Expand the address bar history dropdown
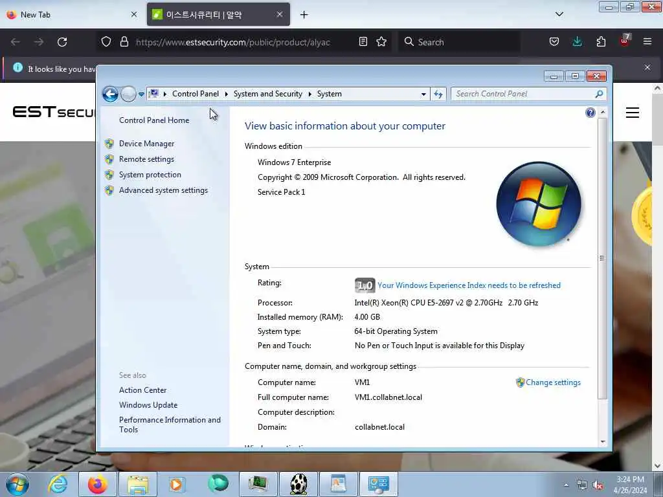Viewport: 663px width, 497px height. tap(423, 94)
